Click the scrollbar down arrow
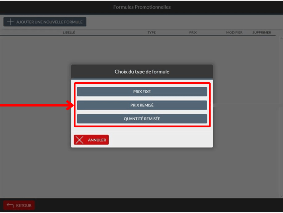 coord(281,196)
